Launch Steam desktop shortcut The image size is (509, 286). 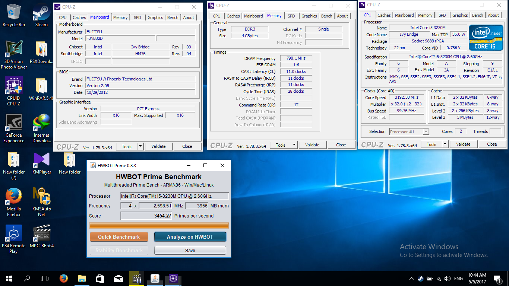tap(41, 15)
